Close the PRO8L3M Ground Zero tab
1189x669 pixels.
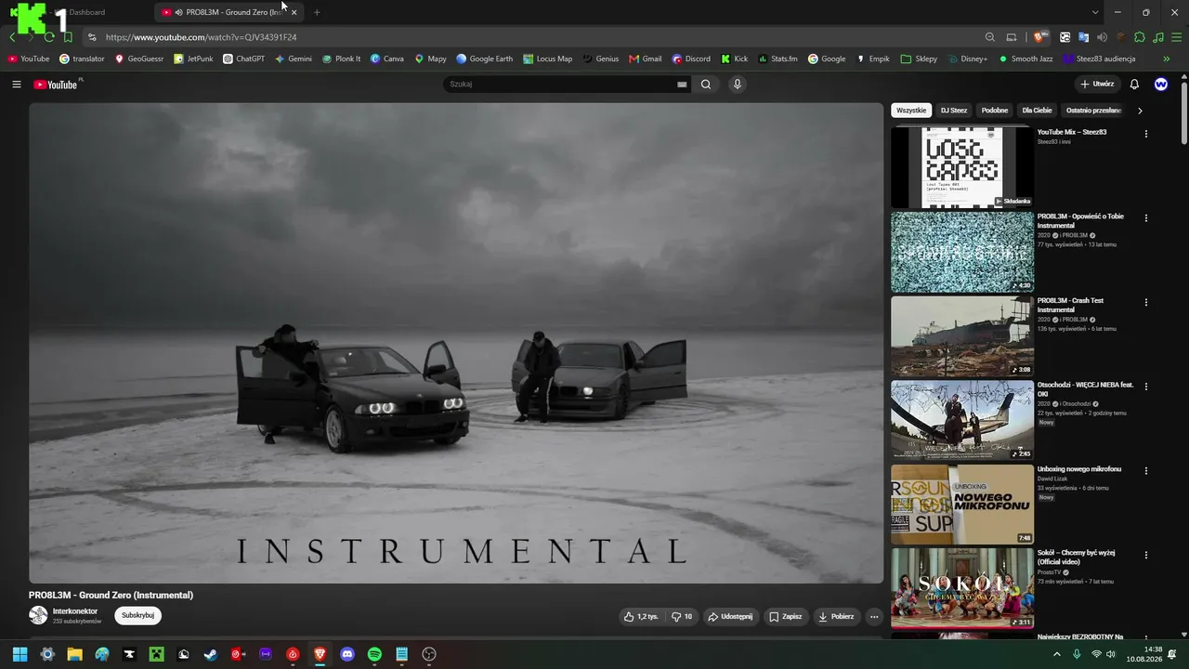point(294,12)
